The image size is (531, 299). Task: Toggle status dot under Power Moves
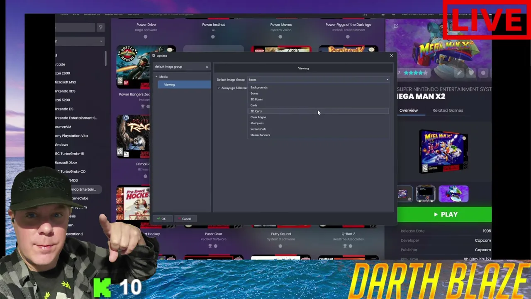tap(280, 37)
